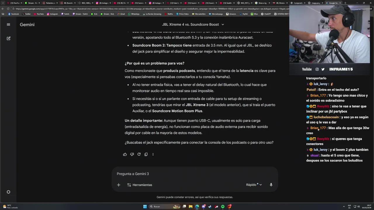Open the Mercadolibre bookmark

(x=199, y=14)
